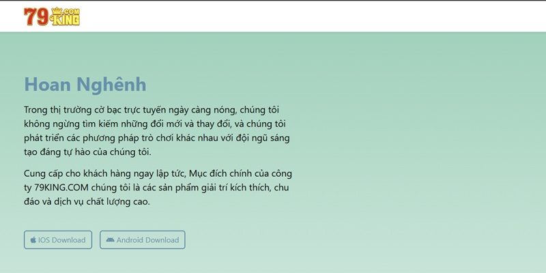Select the Apple icon beside IOS Download
The image size is (546, 273).
click(33, 240)
